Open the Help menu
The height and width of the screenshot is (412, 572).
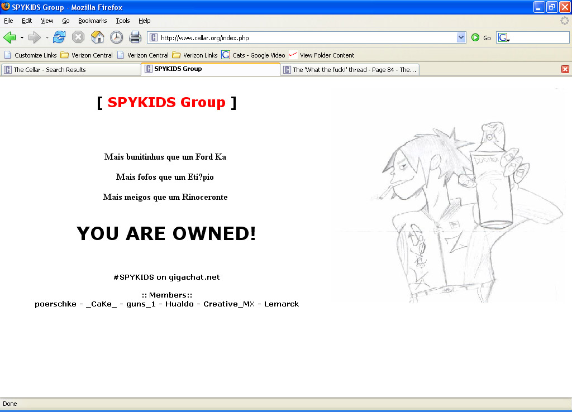pyautogui.click(x=145, y=21)
